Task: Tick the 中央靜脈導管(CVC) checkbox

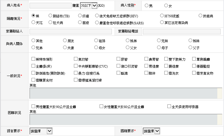Action: point(76,66)
